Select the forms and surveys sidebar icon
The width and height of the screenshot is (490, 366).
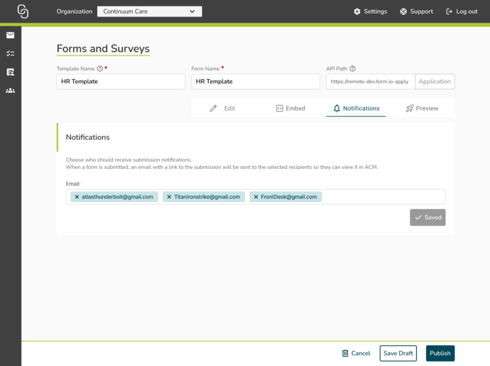10,72
